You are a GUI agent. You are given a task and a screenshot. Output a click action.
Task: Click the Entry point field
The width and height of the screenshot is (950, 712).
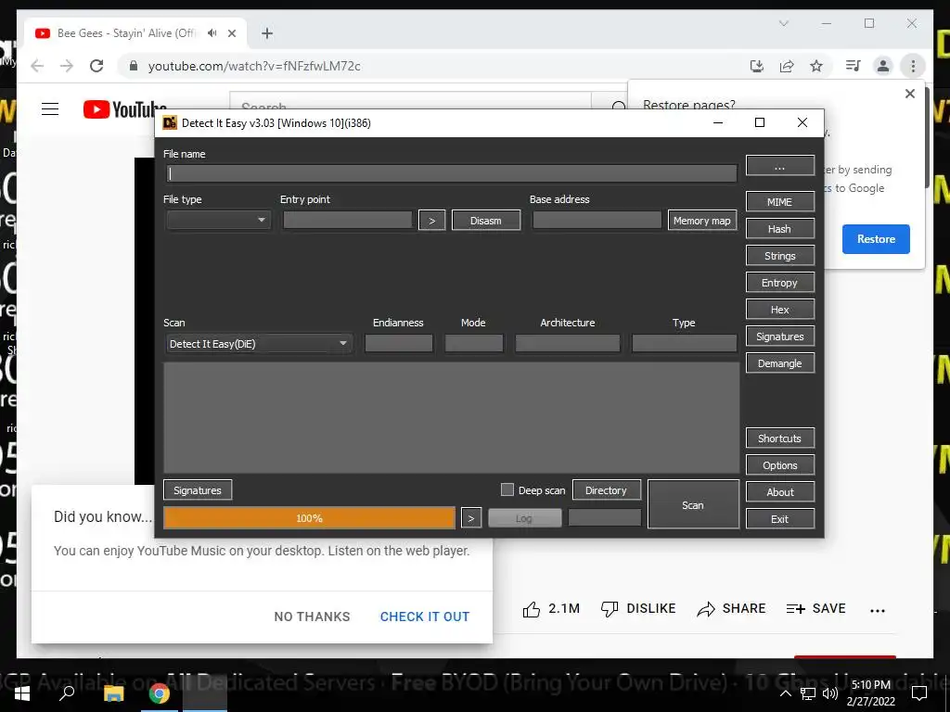pos(348,220)
